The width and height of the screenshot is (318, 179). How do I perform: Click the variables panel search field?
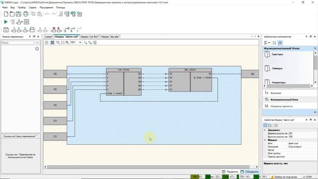(18, 43)
